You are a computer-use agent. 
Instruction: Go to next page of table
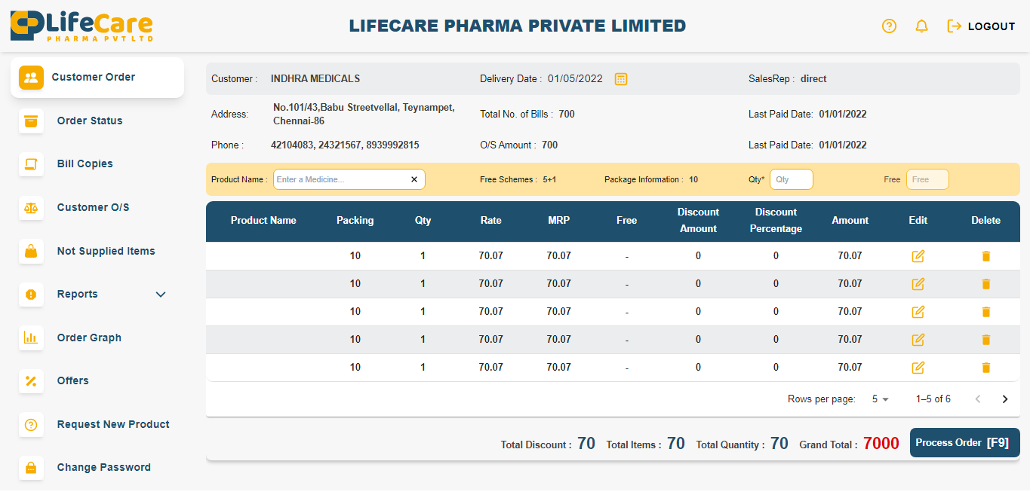tap(1004, 399)
